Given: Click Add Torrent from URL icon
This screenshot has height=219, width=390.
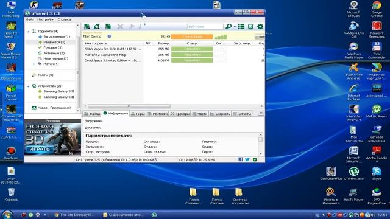Looking at the screenshot, I should pos(97,26).
